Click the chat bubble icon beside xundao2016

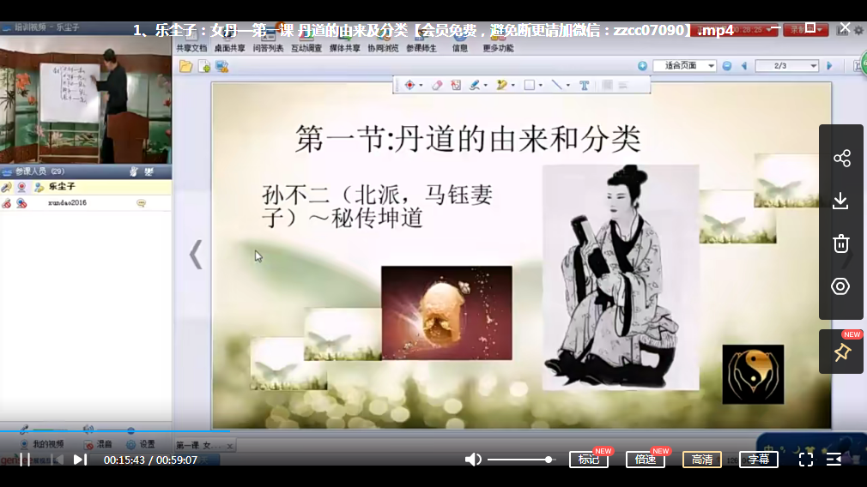click(x=142, y=203)
